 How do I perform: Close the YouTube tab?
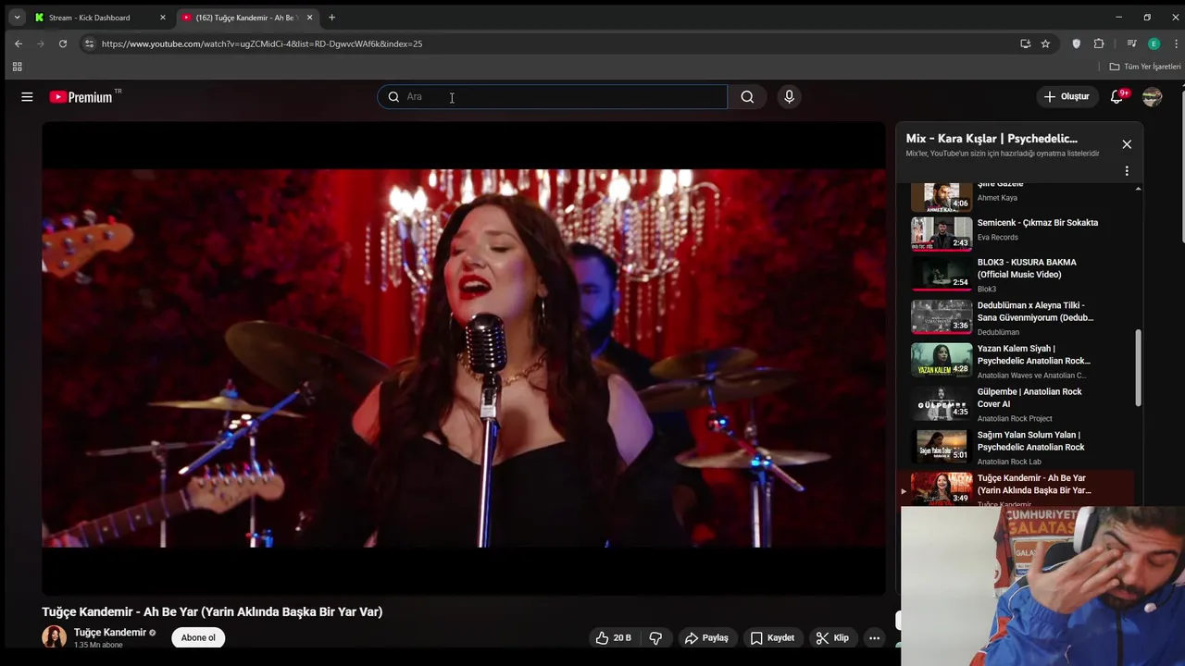pyautogui.click(x=309, y=18)
